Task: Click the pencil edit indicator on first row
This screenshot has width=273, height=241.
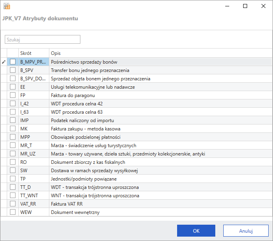Action: (4, 62)
